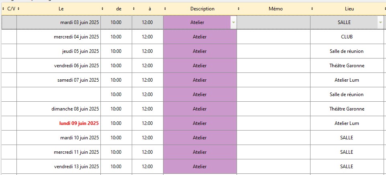Click the sort arrows in the à column header
This screenshot has height=175, width=386.
click(165, 8)
